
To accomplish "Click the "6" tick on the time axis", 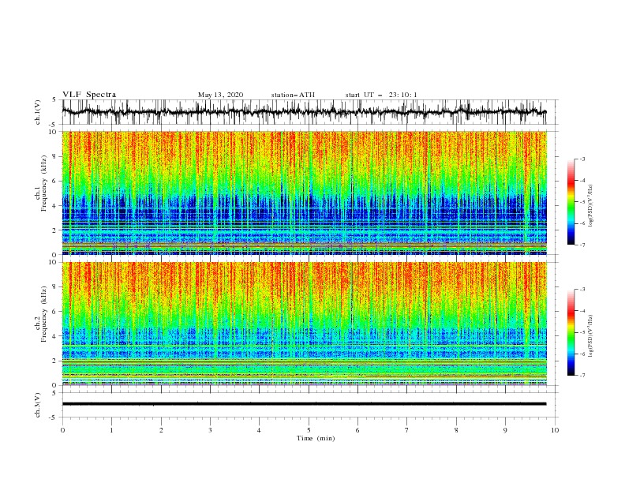I will pyautogui.click(x=357, y=430).
